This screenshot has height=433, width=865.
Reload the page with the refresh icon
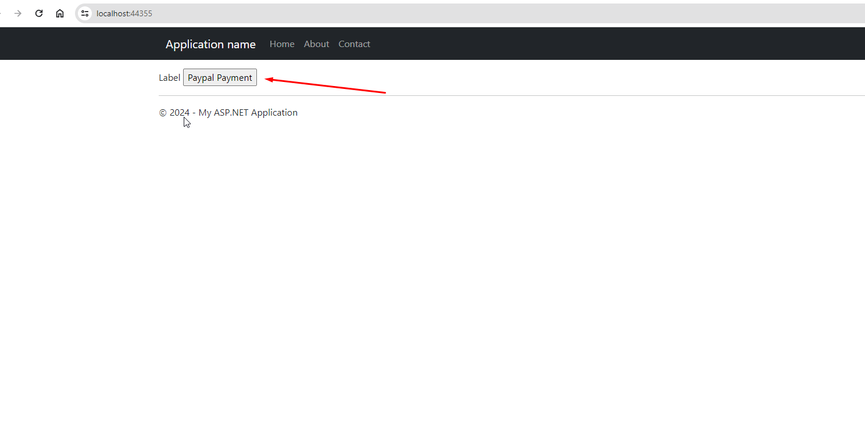pyautogui.click(x=39, y=13)
